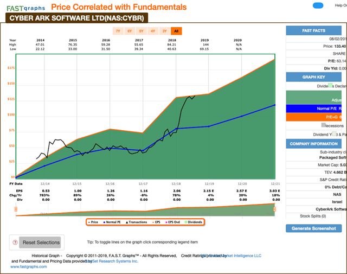Click the right range slider handle
Image resolution: width=347 pixels, height=274 pixels.
[x=275, y=209]
